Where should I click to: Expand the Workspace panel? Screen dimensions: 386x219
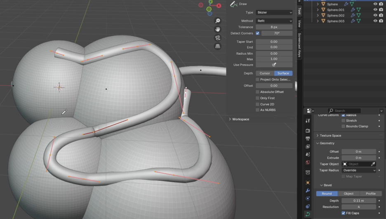(x=230, y=119)
